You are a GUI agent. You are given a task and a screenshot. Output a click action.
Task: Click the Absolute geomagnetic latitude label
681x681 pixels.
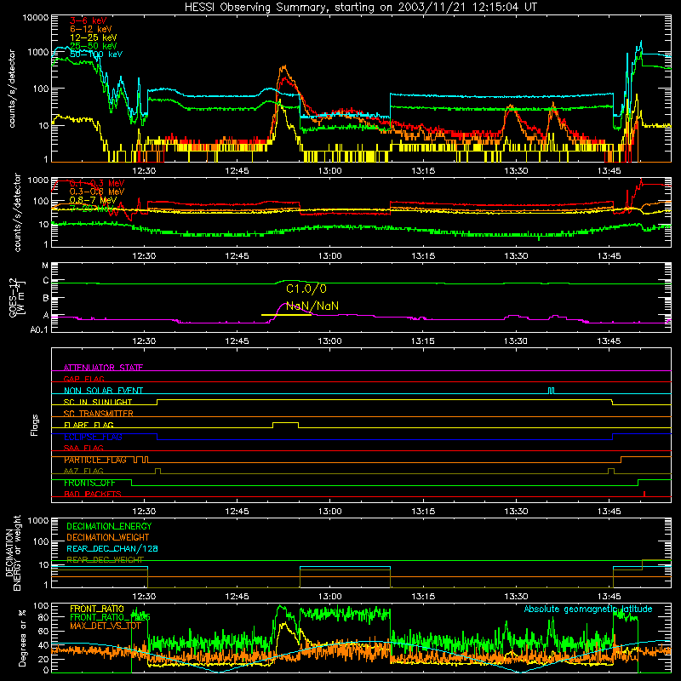pyautogui.click(x=588, y=609)
